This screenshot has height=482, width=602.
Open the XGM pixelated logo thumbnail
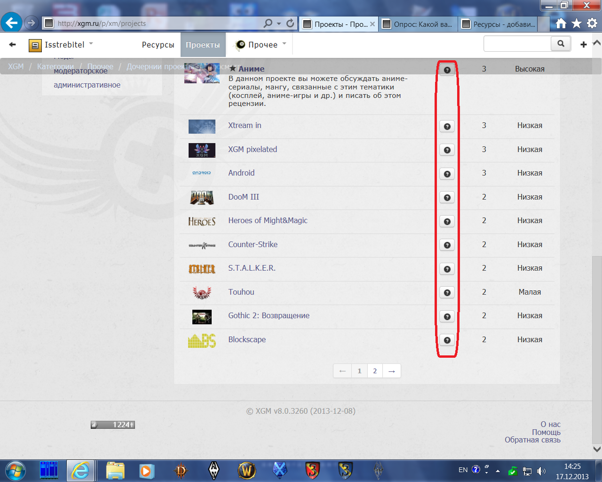click(202, 150)
